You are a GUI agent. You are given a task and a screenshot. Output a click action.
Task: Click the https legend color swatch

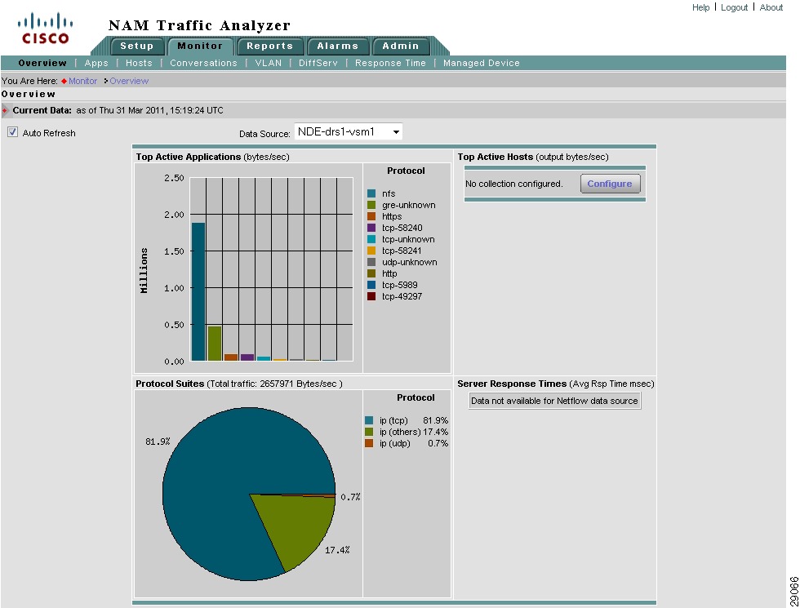[371, 216]
